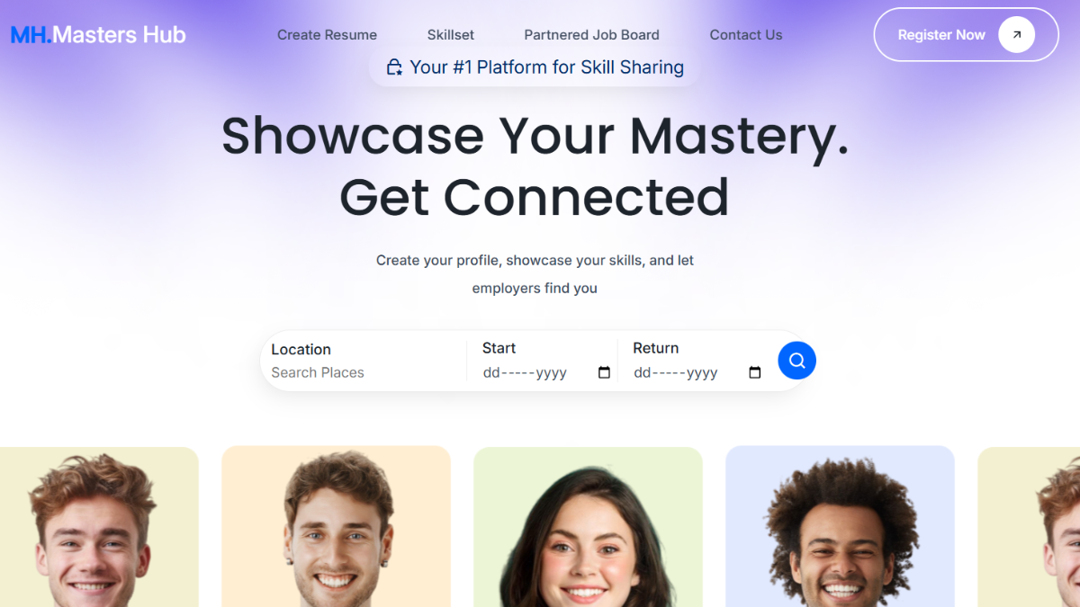The image size is (1080, 607).
Task: Click the MH. Masters Hub logo
Action: pyautogui.click(x=98, y=35)
